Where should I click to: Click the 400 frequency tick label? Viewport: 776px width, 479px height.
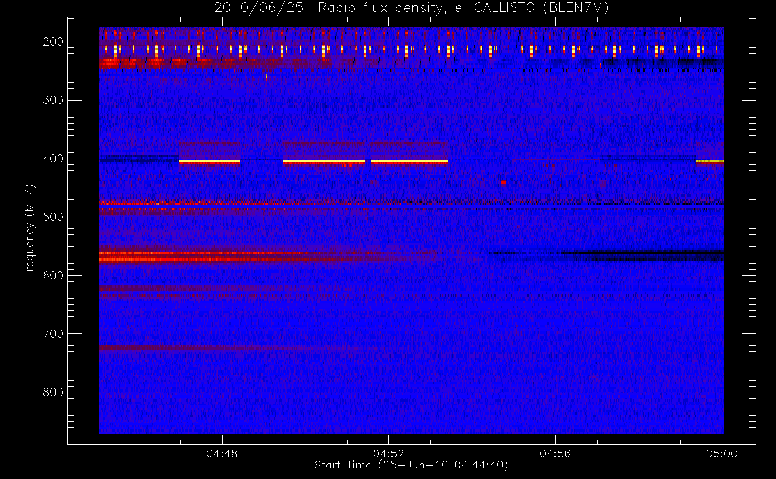click(53, 159)
